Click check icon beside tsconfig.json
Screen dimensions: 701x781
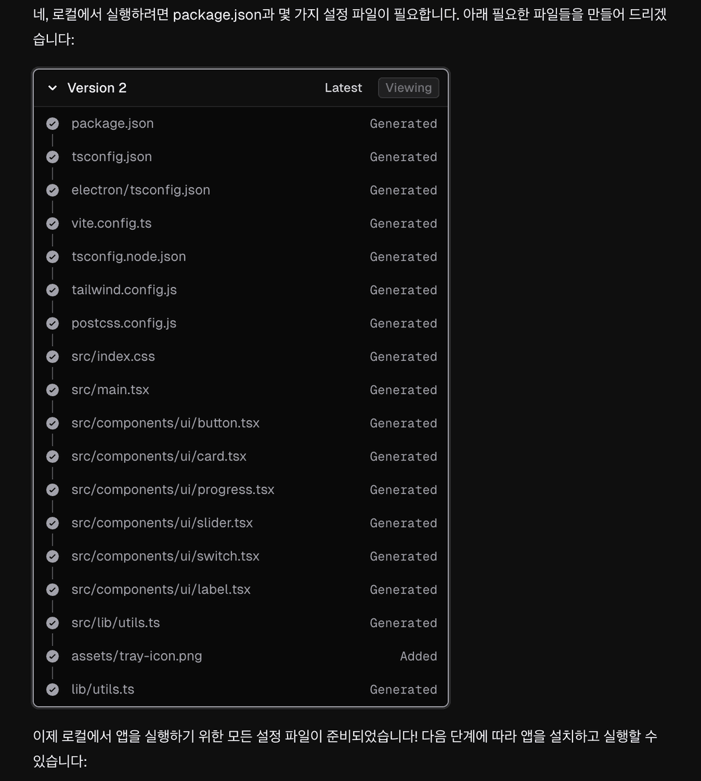[x=53, y=156]
